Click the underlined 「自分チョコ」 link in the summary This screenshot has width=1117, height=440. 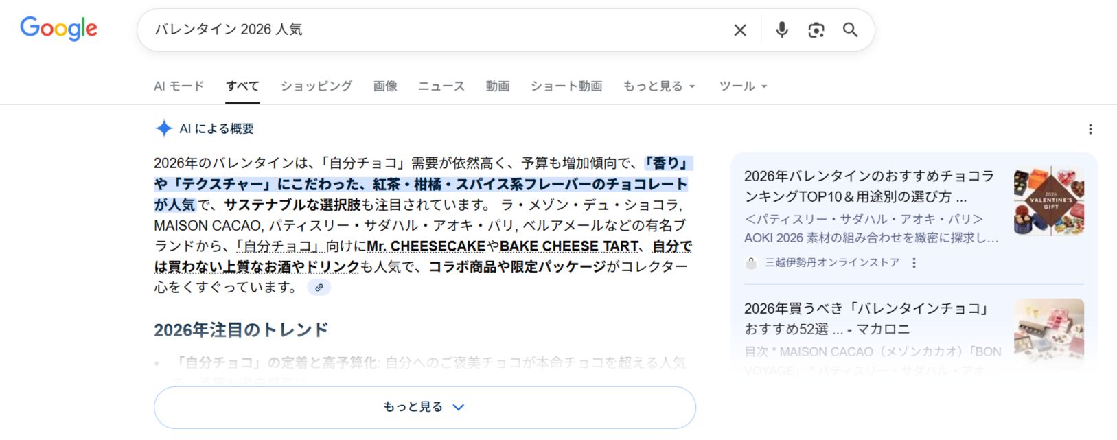280,246
